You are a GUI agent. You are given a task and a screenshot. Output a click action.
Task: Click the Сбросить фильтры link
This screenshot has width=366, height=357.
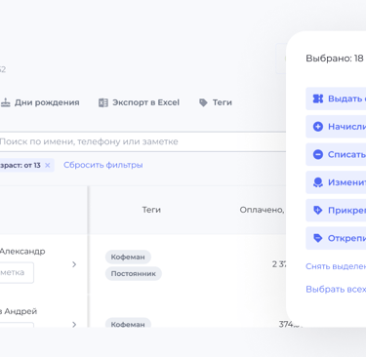point(103,165)
